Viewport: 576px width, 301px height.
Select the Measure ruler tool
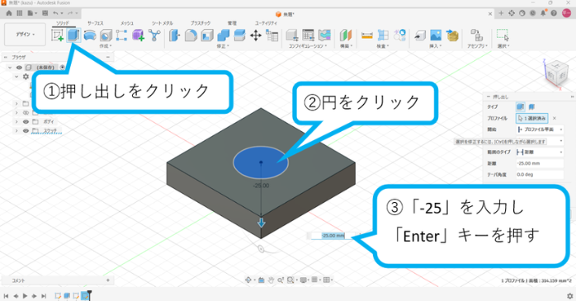point(367,35)
